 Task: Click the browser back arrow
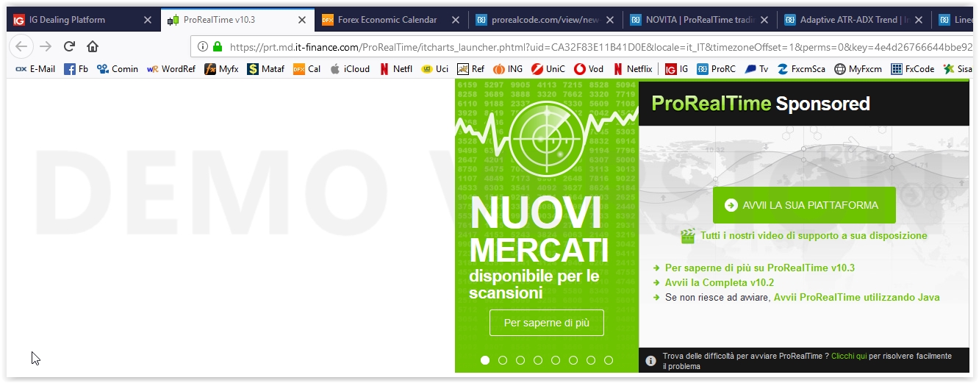[21, 46]
